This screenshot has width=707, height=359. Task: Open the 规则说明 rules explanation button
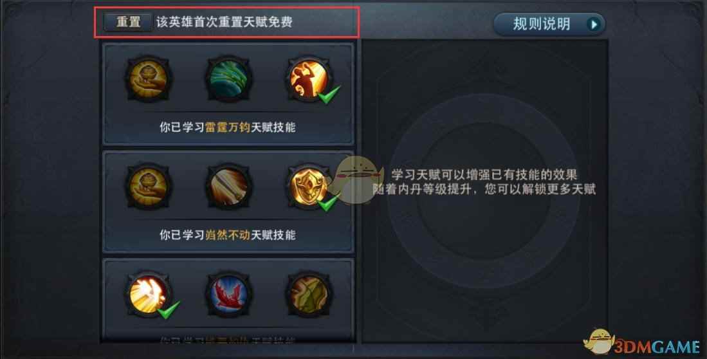click(549, 24)
